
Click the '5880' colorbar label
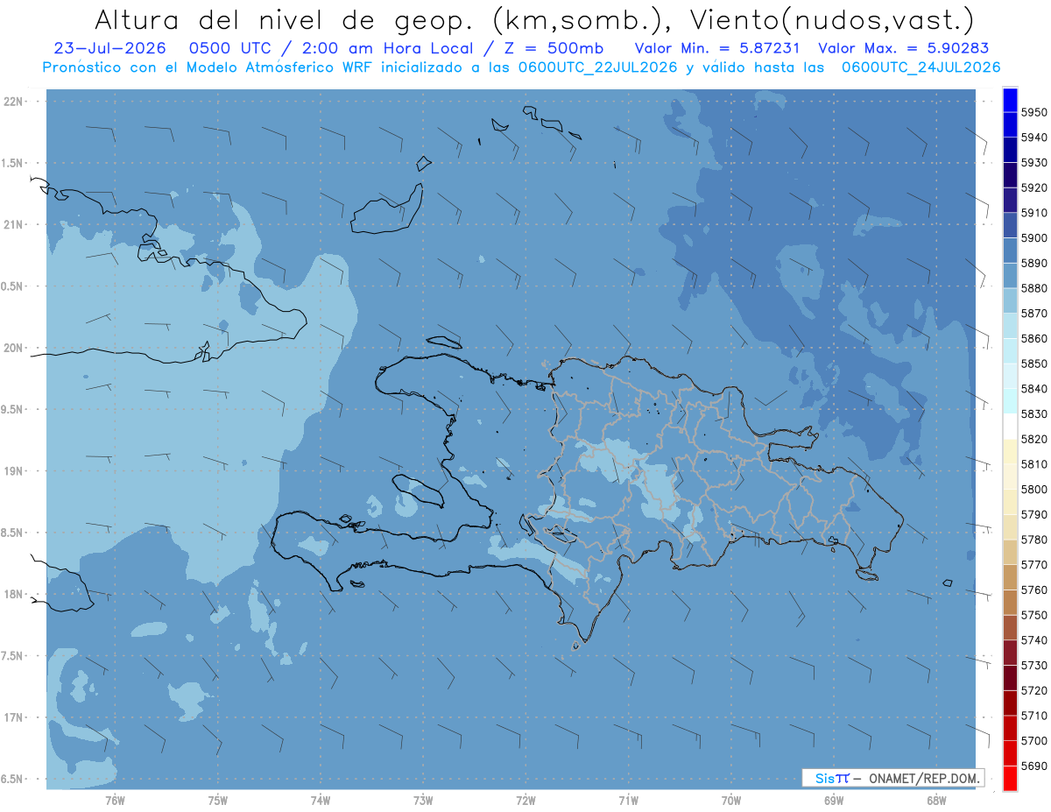[x=1033, y=288]
